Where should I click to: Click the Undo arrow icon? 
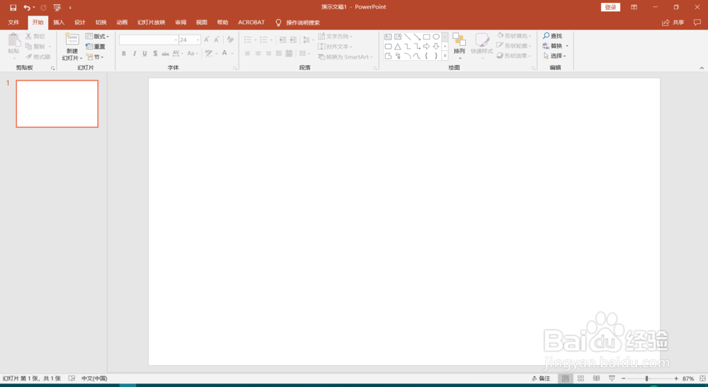pos(27,7)
